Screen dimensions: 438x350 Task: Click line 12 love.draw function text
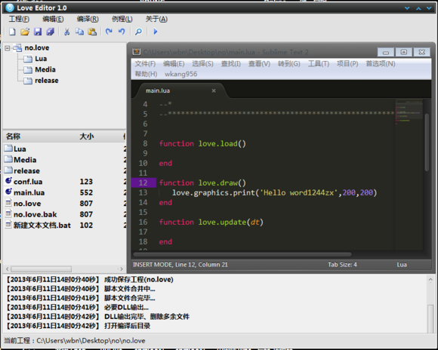[202, 183]
